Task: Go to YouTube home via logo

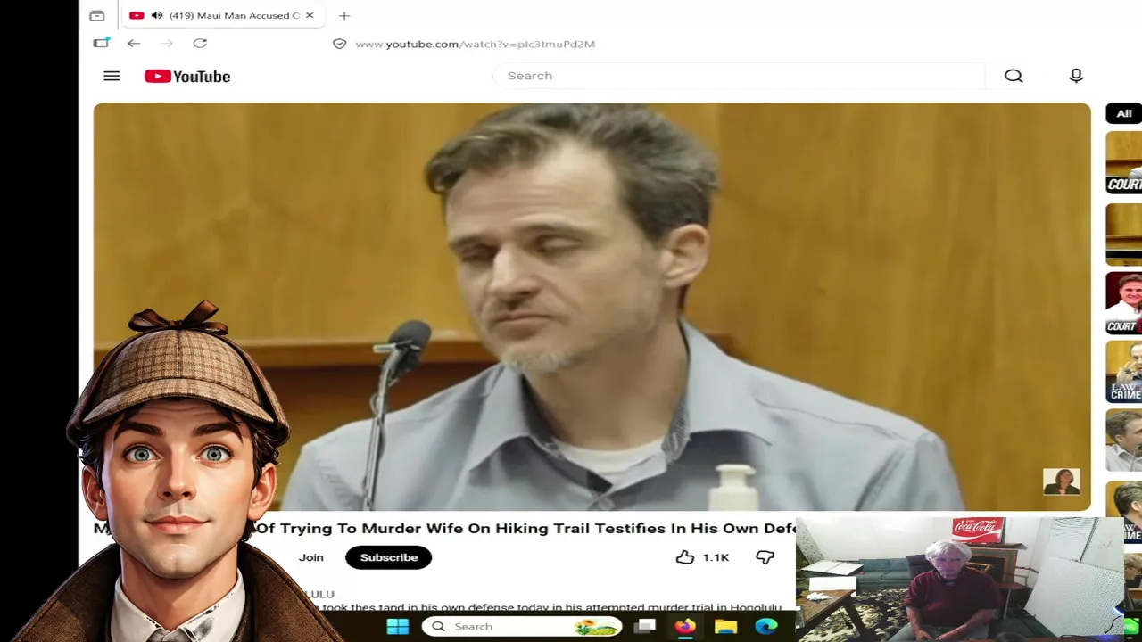Action: tap(187, 77)
